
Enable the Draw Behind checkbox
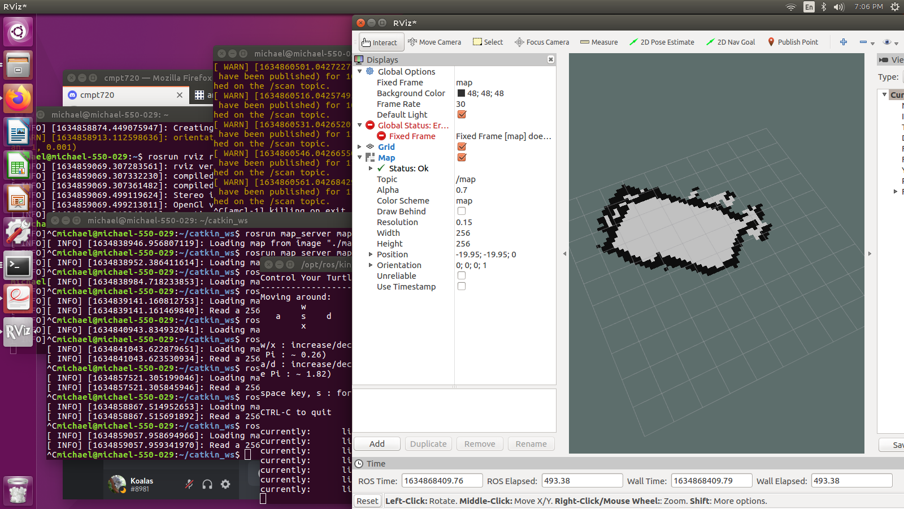pos(462,212)
